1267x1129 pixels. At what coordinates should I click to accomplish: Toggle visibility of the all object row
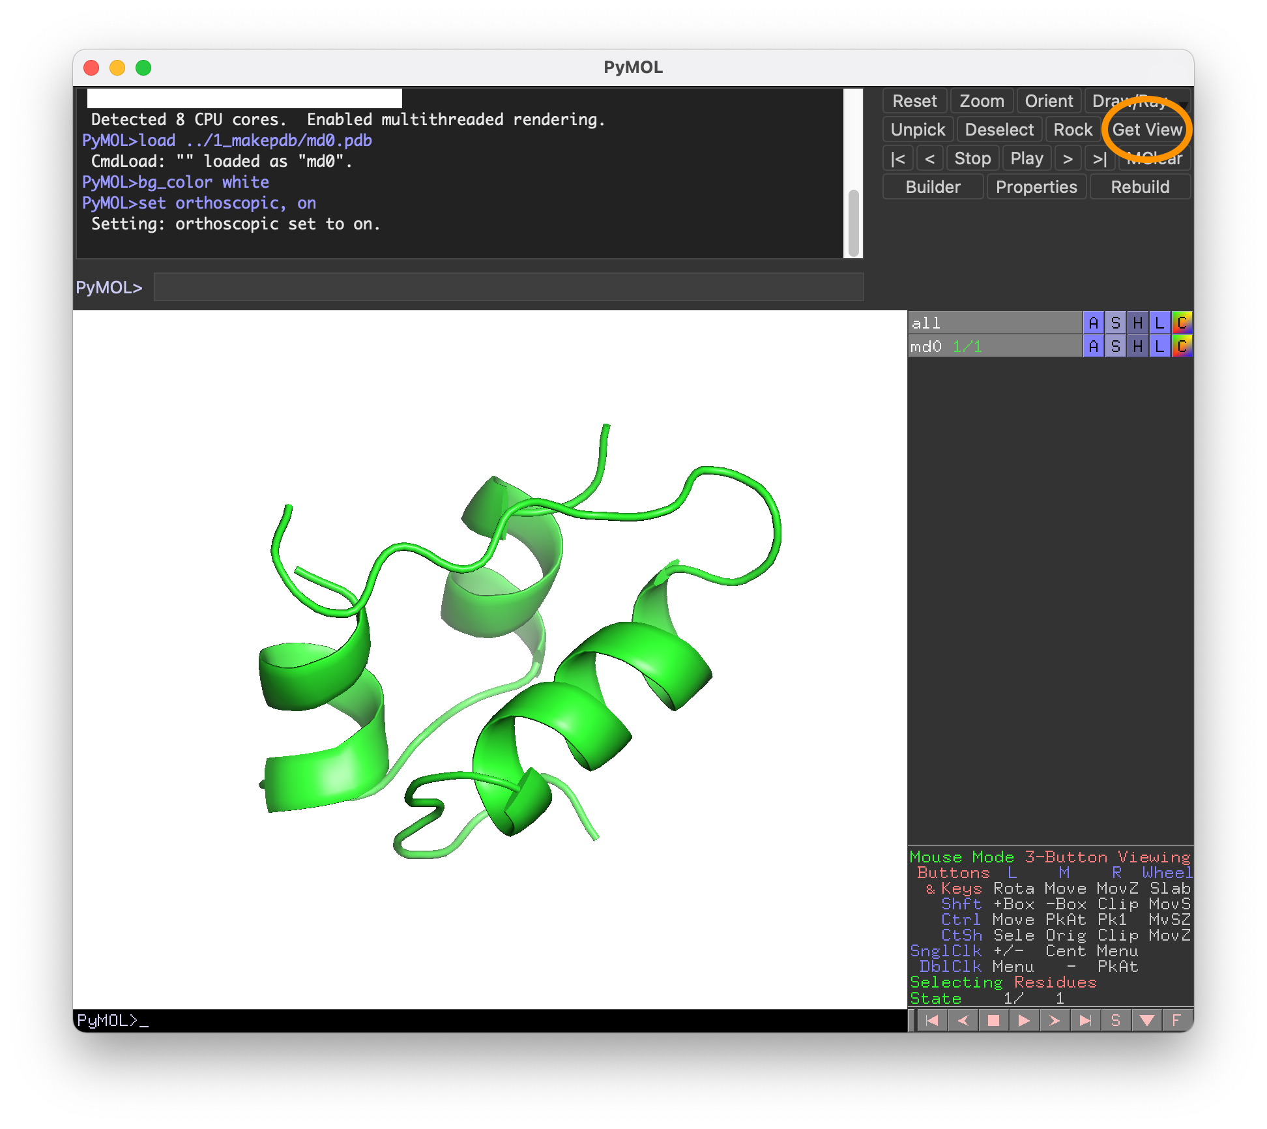[x=995, y=323]
